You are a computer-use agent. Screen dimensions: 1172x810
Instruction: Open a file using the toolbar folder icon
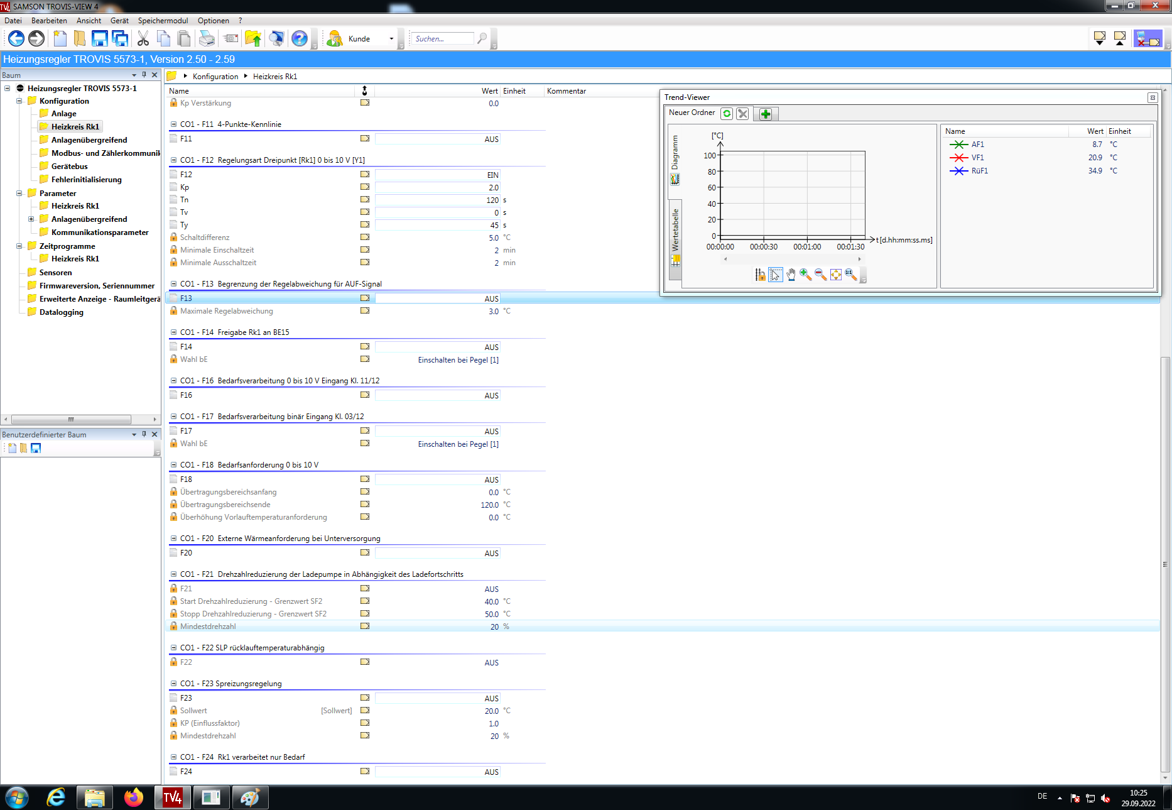click(x=80, y=39)
